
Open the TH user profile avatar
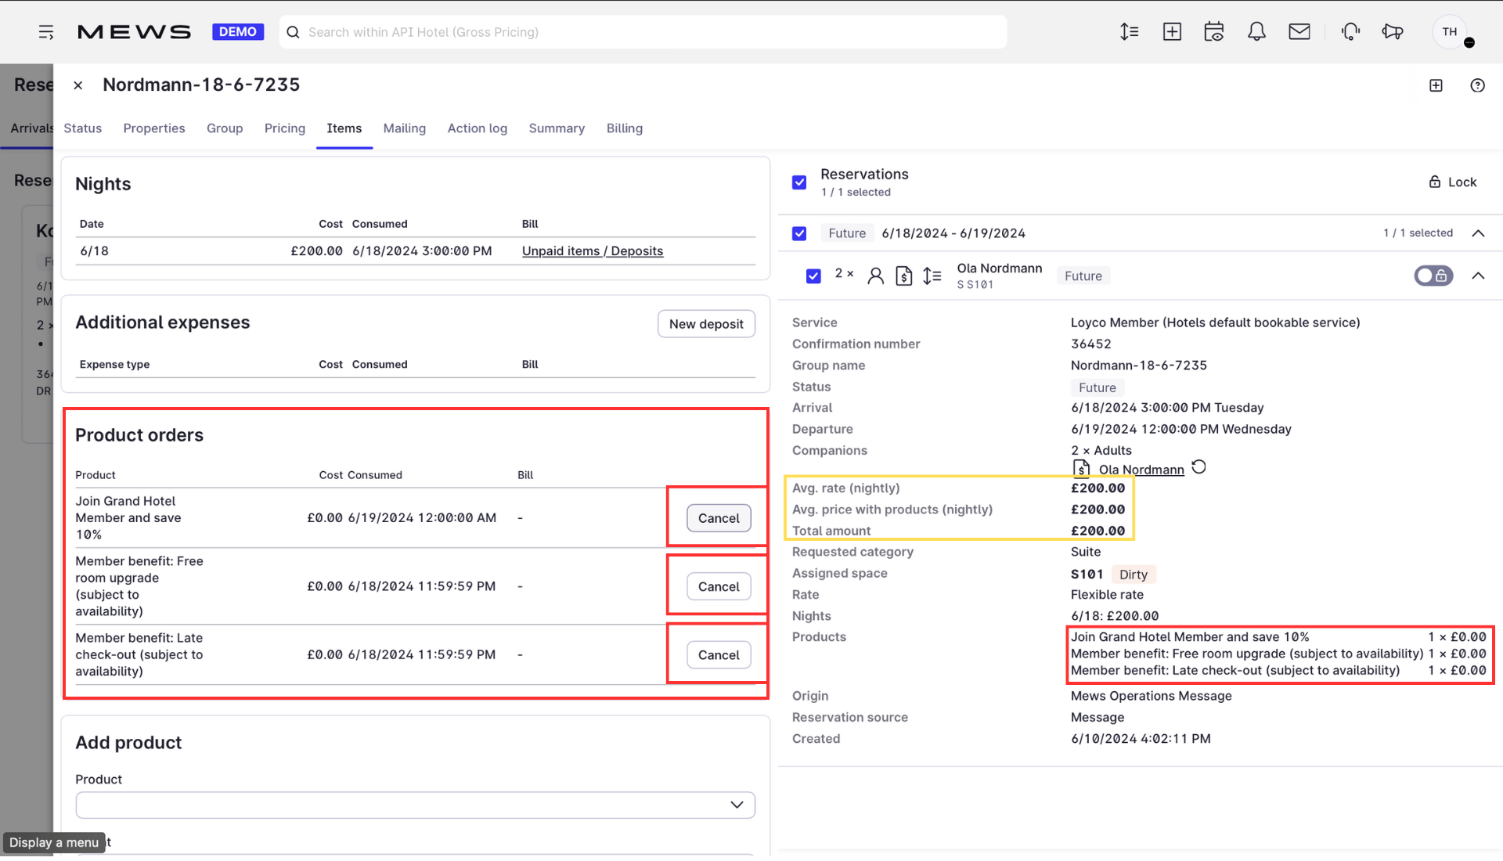pyautogui.click(x=1451, y=32)
